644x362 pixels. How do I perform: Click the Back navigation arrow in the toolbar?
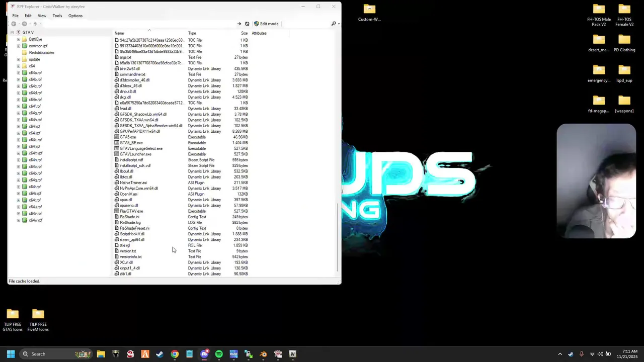tap(14, 24)
